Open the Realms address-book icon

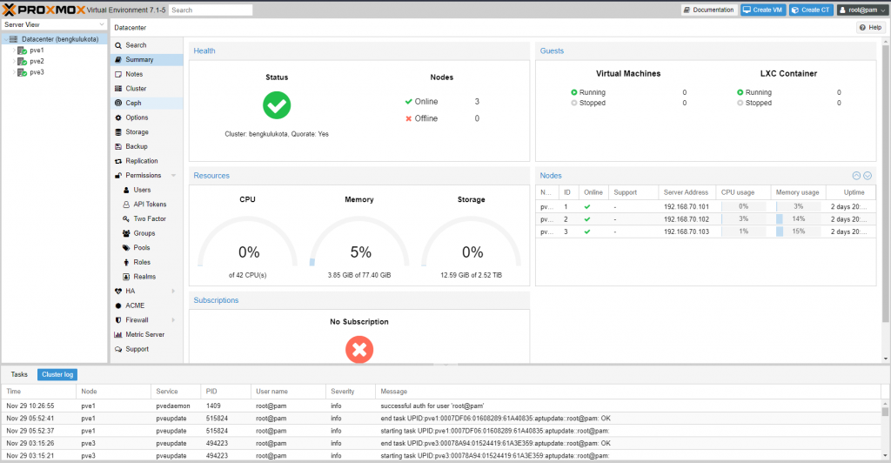coord(126,277)
